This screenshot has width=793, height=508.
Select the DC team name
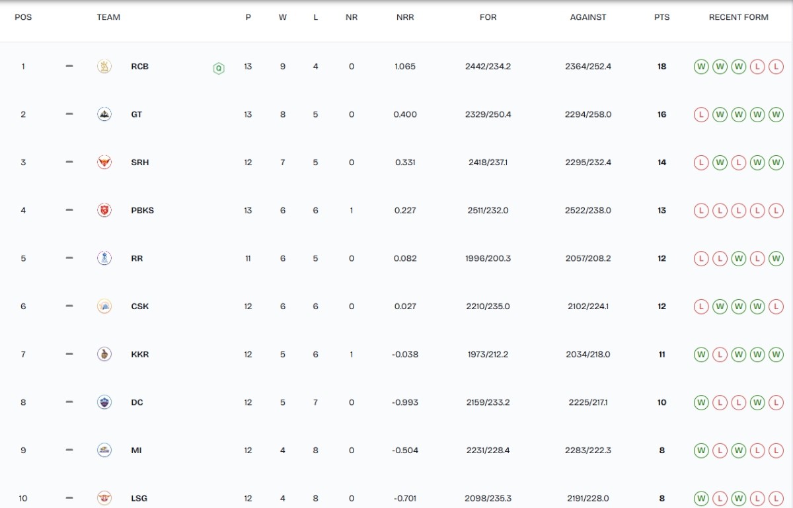137,402
